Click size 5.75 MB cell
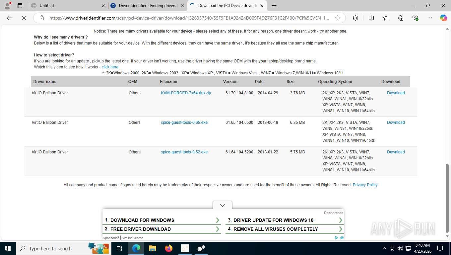The width and height of the screenshot is (451, 255). (x=297, y=152)
